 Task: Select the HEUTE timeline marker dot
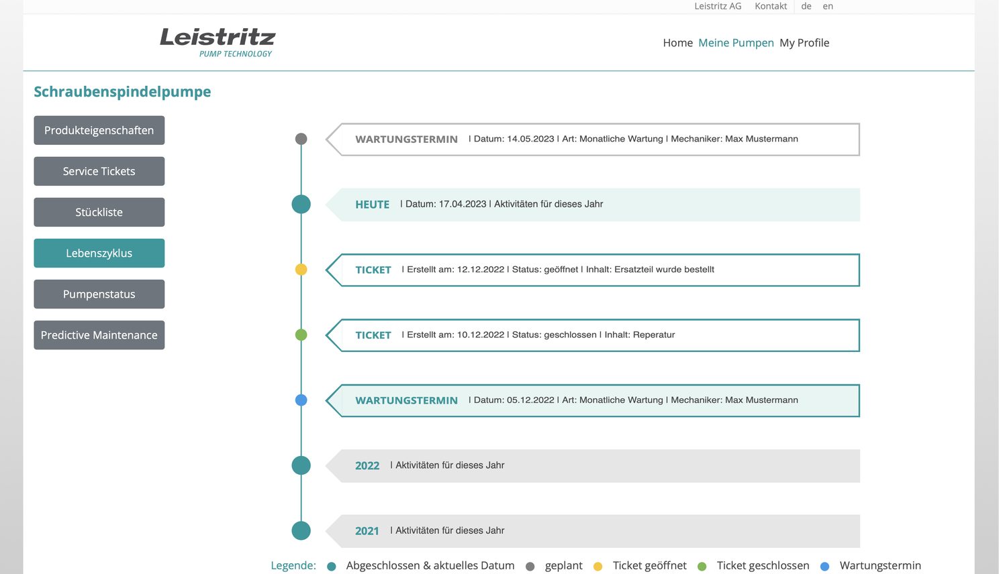[x=301, y=205]
